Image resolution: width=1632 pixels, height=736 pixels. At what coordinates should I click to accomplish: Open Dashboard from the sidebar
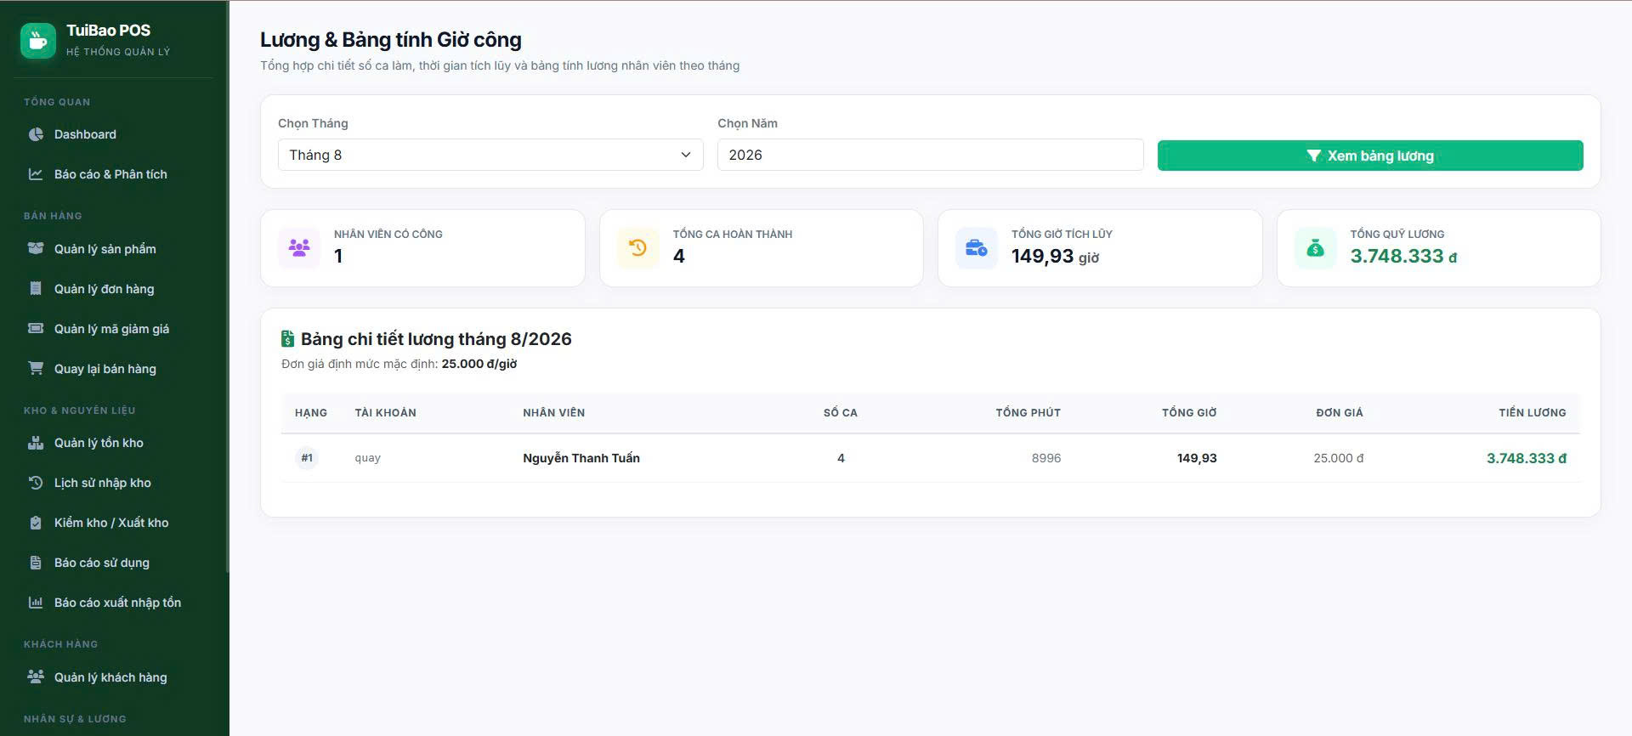(x=114, y=134)
